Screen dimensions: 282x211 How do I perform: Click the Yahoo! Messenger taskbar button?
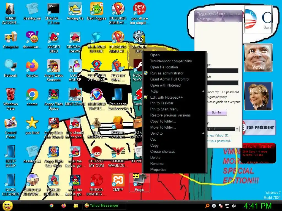(x=104, y=206)
